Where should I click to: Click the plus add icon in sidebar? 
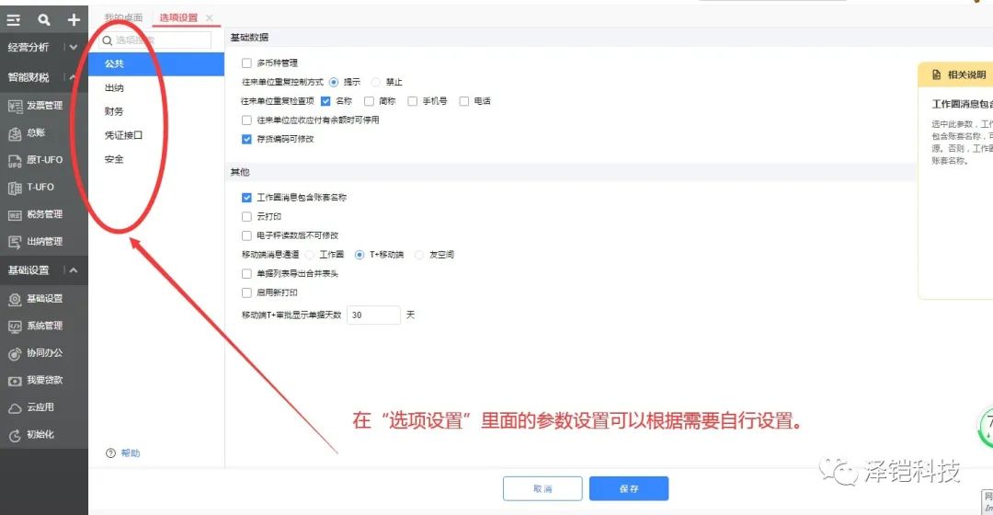coord(74,20)
